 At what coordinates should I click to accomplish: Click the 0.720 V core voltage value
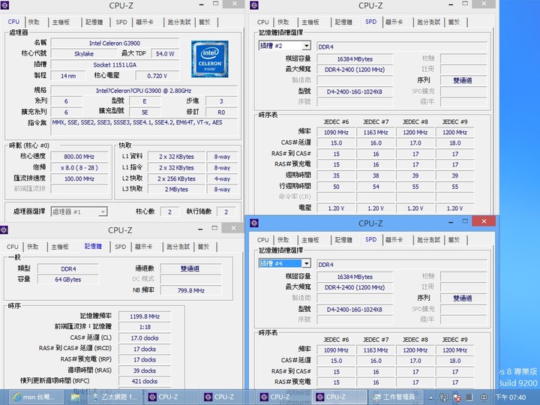coord(157,76)
